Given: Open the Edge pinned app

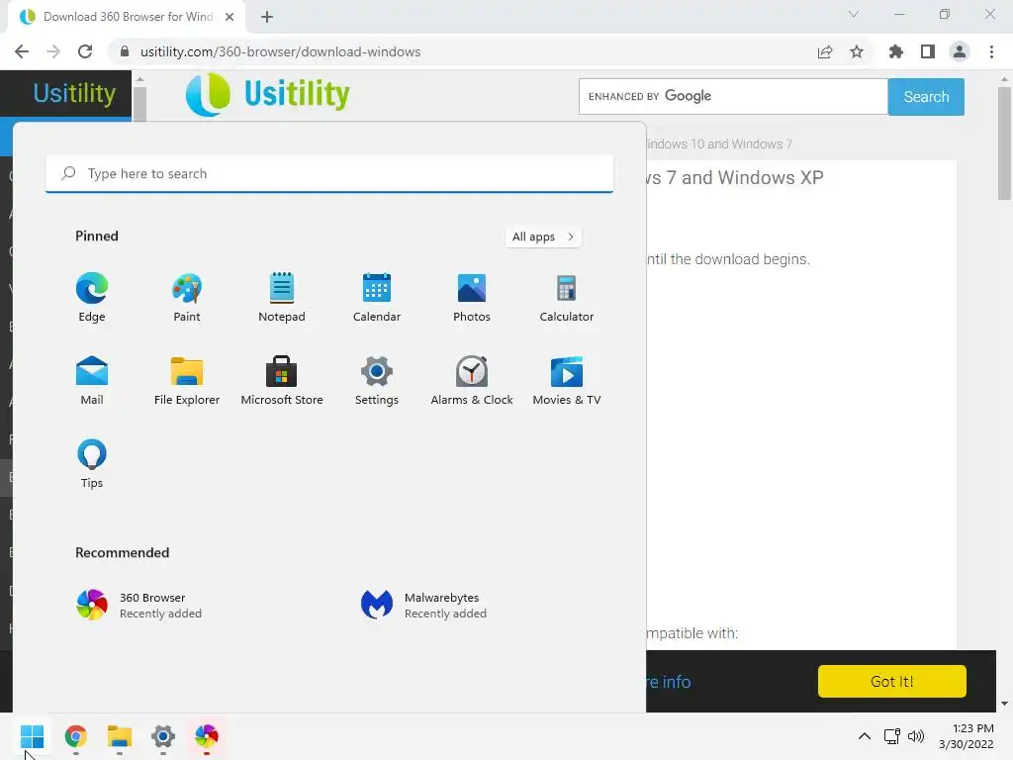Looking at the screenshot, I should click(x=92, y=297).
